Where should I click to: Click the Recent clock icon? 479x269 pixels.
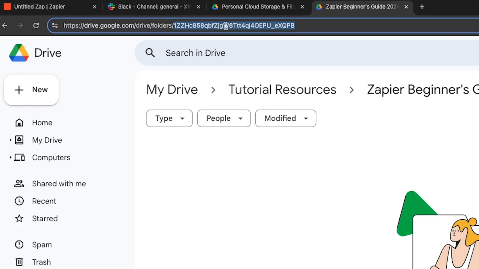pyautogui.click(x=19, y=201)
